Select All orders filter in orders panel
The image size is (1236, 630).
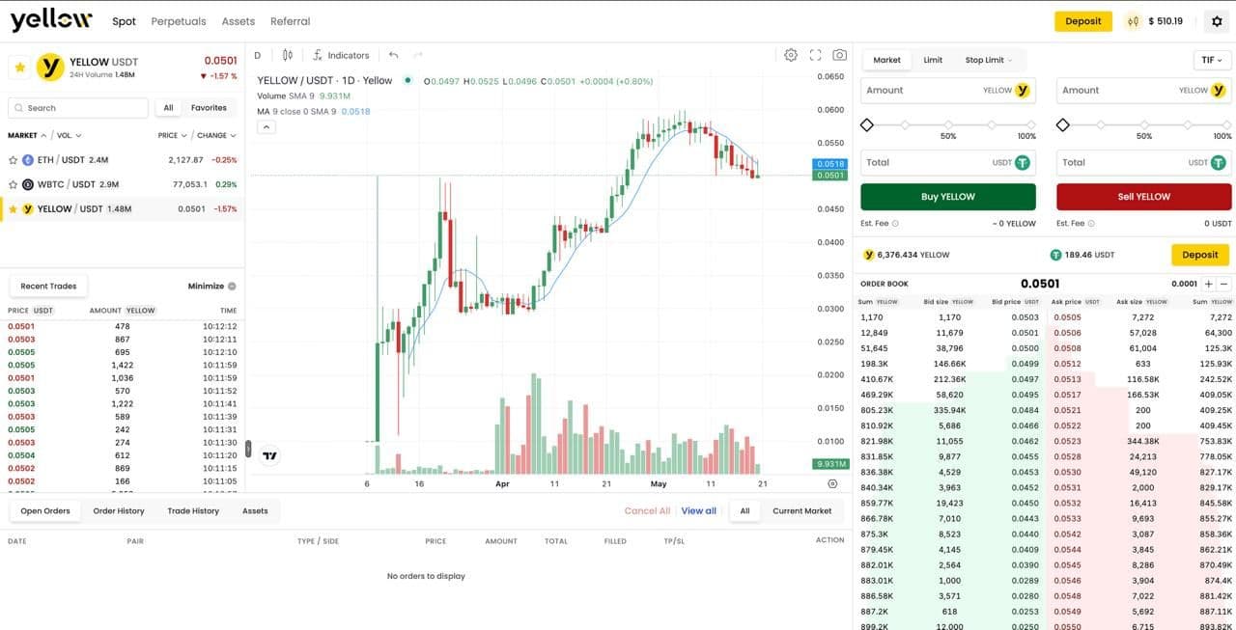click(x=744, y=510)
